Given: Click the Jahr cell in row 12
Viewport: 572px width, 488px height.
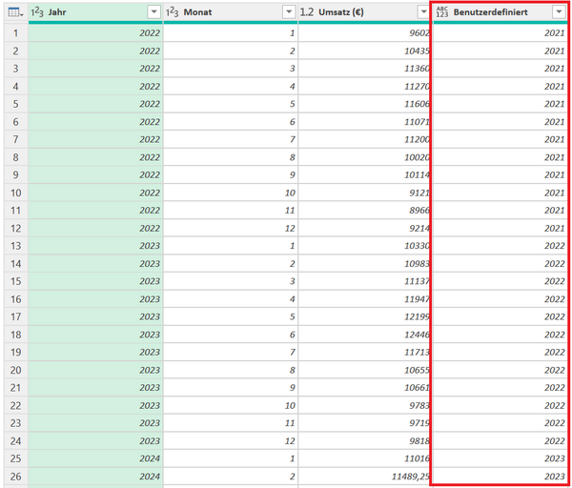Looking at the screenshot, I should click(x=95, y=228).
